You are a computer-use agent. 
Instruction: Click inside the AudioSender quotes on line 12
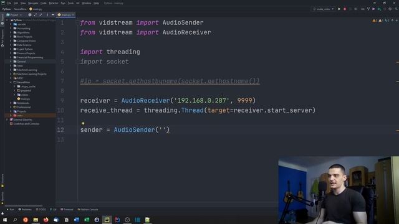pyautogui.click(x=163, y=130)
